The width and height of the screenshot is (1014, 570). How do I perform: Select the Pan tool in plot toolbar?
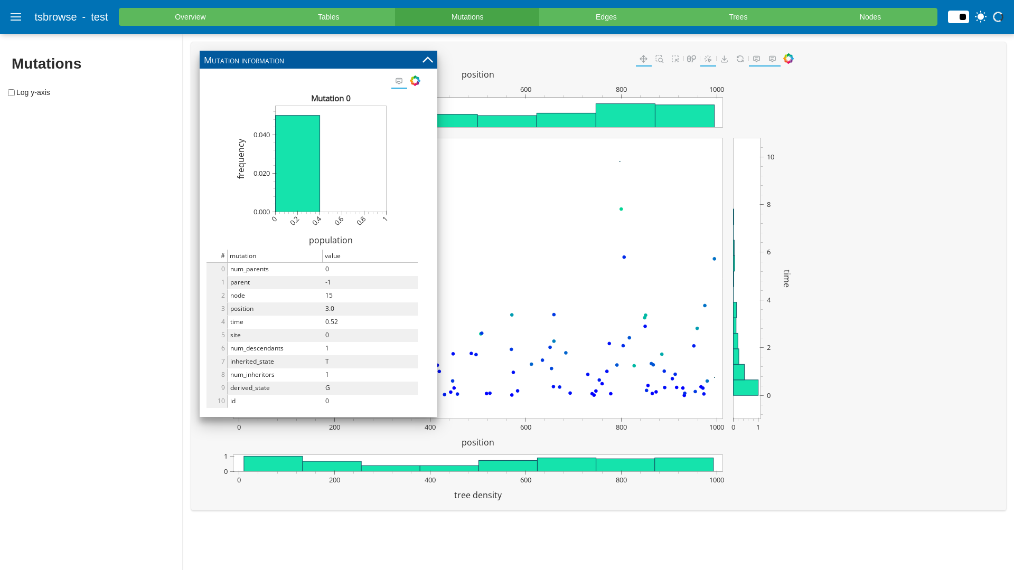pyautogui.click(x=643, y=59)
